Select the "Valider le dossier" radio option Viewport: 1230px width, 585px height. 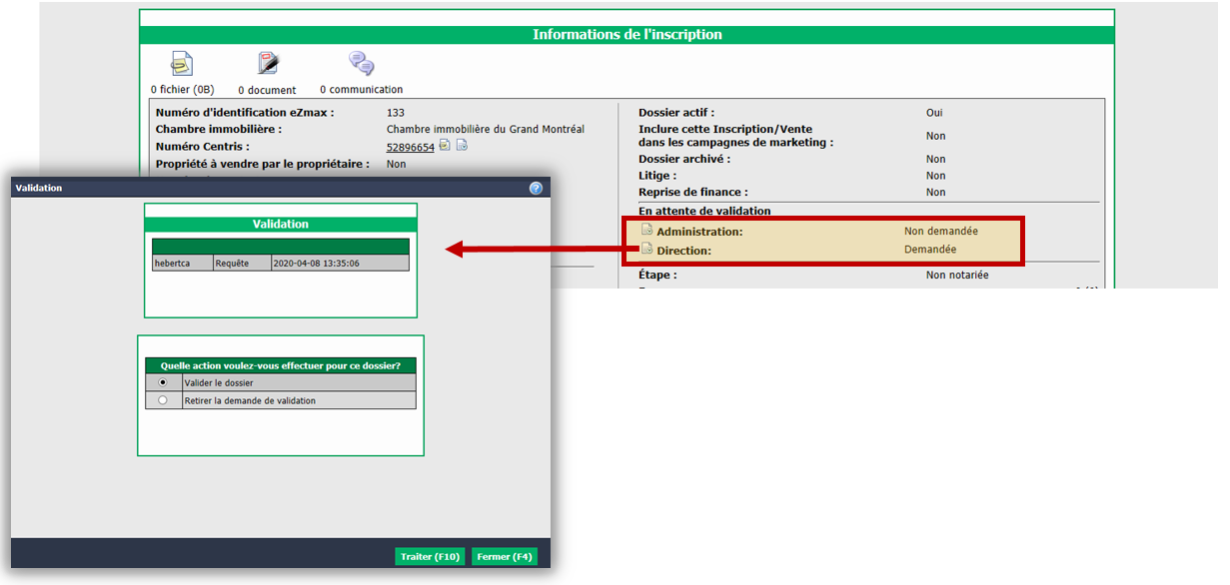163,382
